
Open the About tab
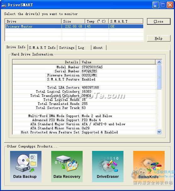[x=99, y=48]
